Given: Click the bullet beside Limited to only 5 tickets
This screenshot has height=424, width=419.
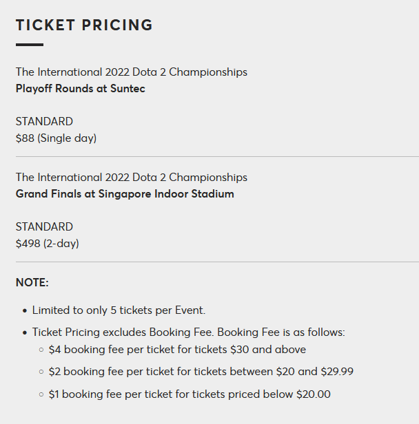Looking at the screenshot, I should pos(25,310).
